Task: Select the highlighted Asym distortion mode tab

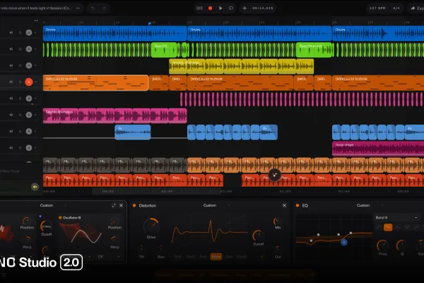Action: (x=216, y=256)
